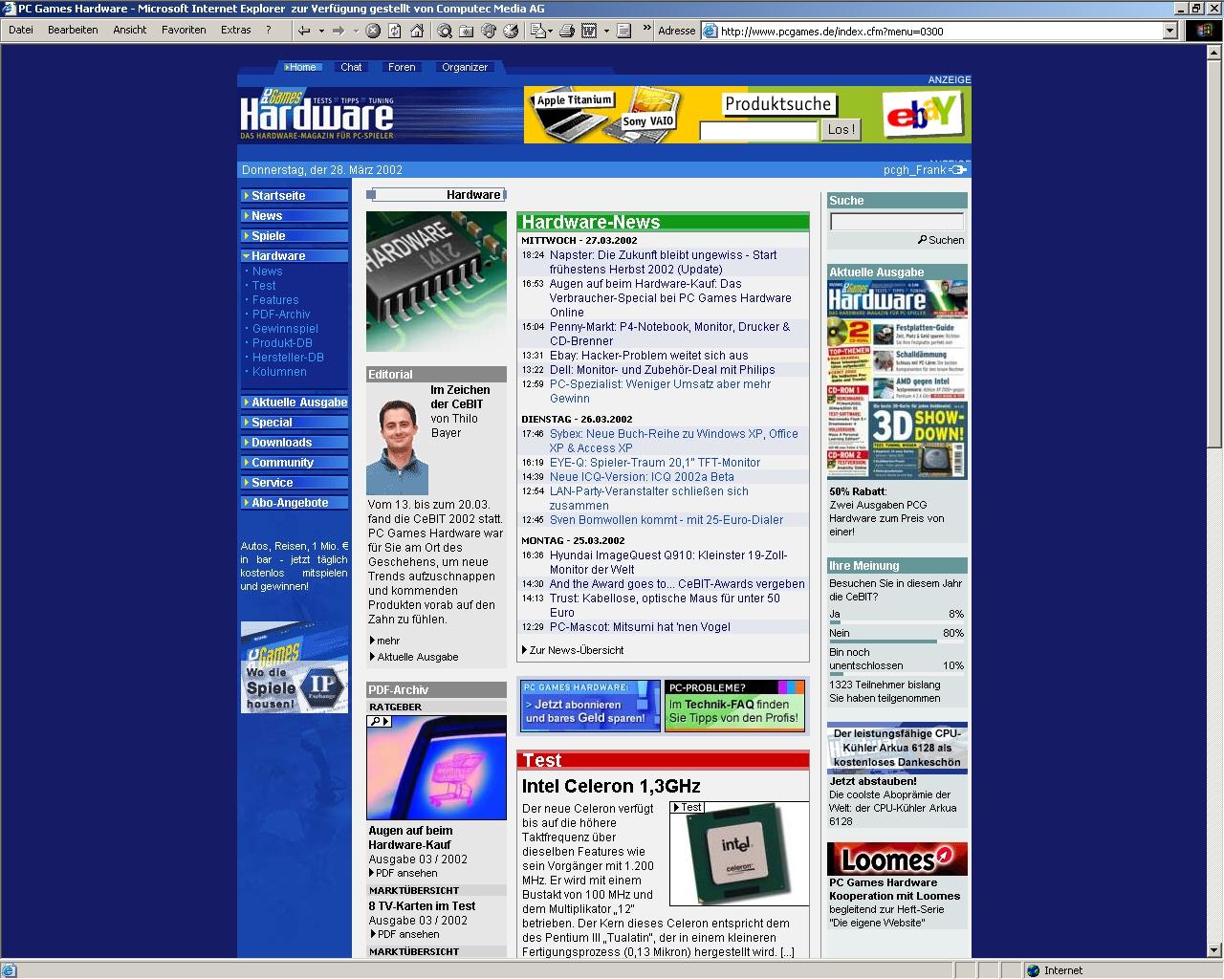Click the scroll-down arrow of the vertical scrollbar
This screenshot has width=1224, height=979.
pos(1215,950)
